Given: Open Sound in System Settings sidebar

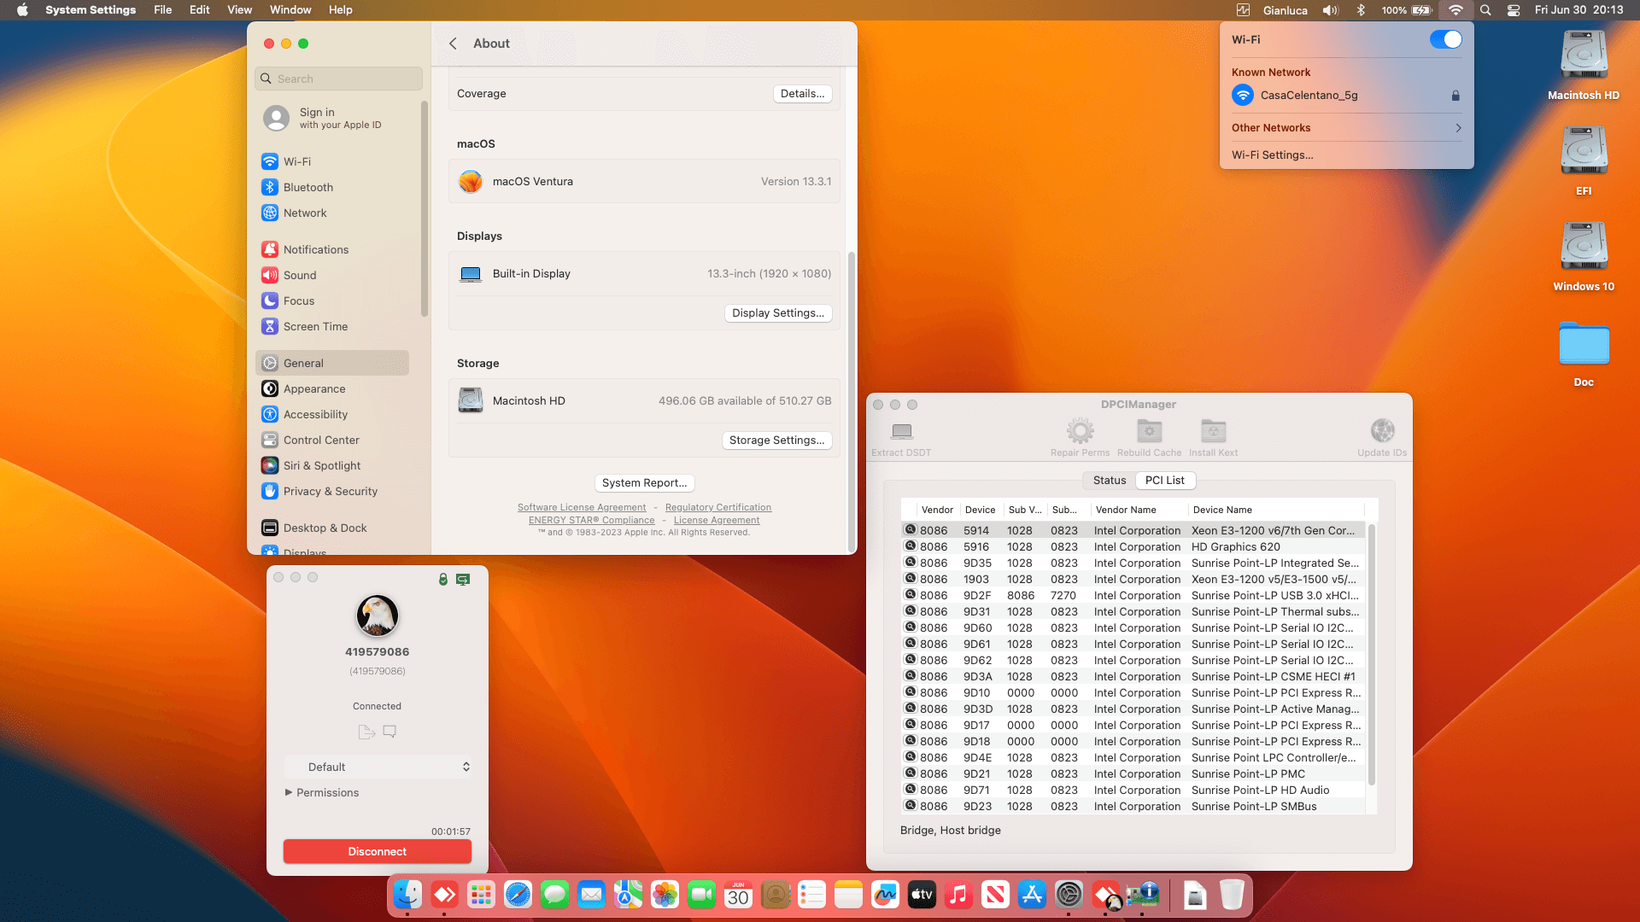Looking at the screenshot, I should (331, 275).
